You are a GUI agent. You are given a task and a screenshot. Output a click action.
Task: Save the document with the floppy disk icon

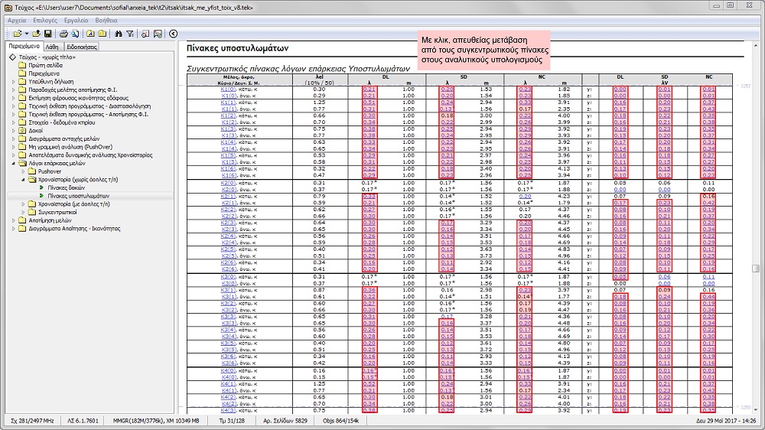click(47, 34)
